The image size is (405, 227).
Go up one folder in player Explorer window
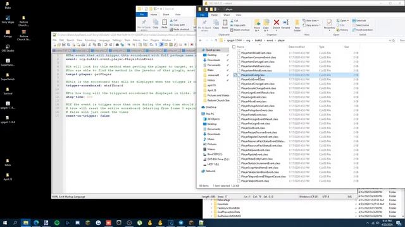[x=216, y=40]
